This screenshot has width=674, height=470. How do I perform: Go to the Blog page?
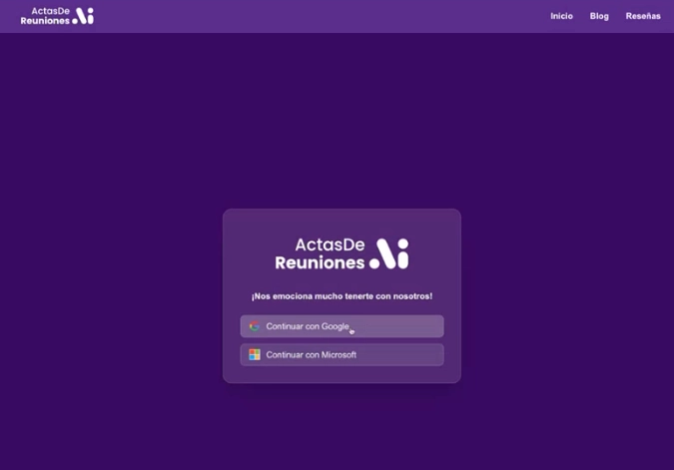coord(599,16)
